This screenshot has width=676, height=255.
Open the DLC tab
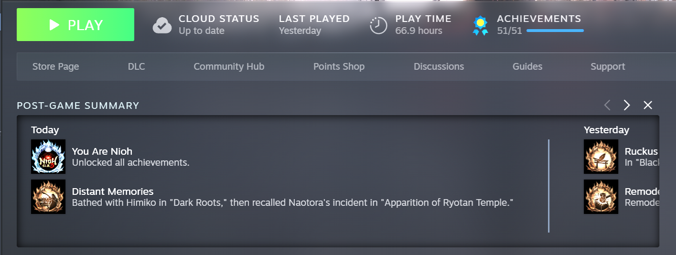pyautogui.click(x=136, y=66)
